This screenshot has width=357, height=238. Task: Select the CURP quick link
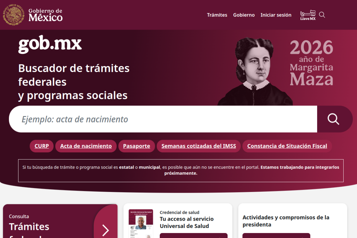pyautogui.click(x=42, y=146)
